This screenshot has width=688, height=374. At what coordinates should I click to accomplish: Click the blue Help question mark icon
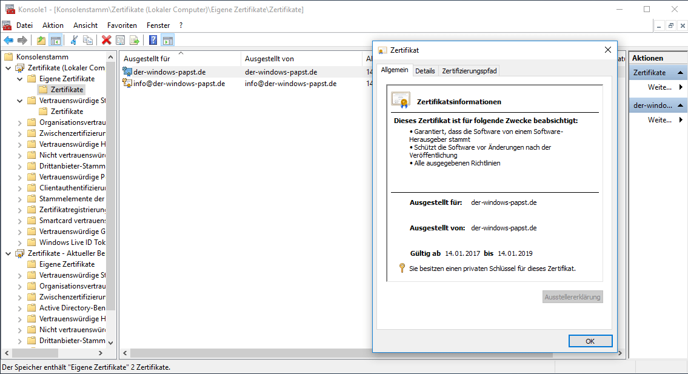153,40
